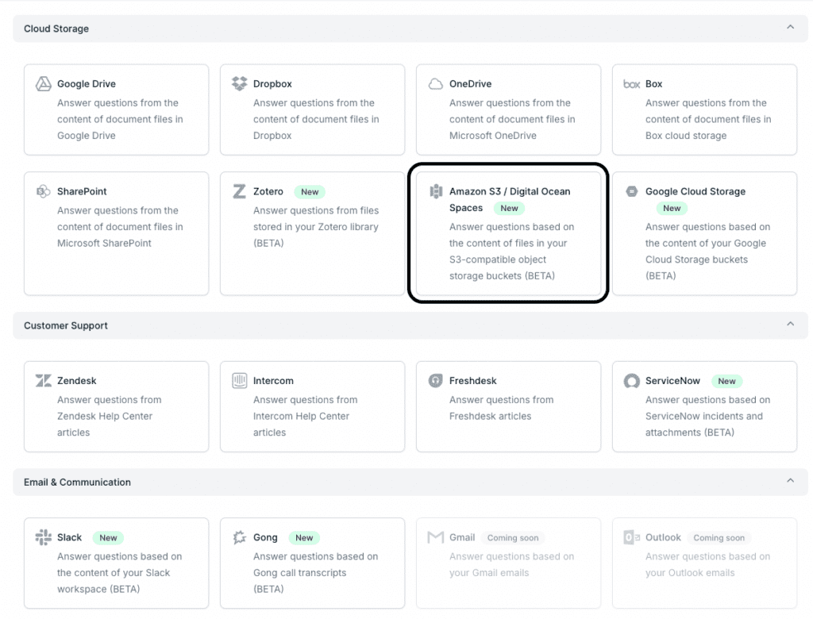Click the Freshdesk icon

tap(435, 381)
